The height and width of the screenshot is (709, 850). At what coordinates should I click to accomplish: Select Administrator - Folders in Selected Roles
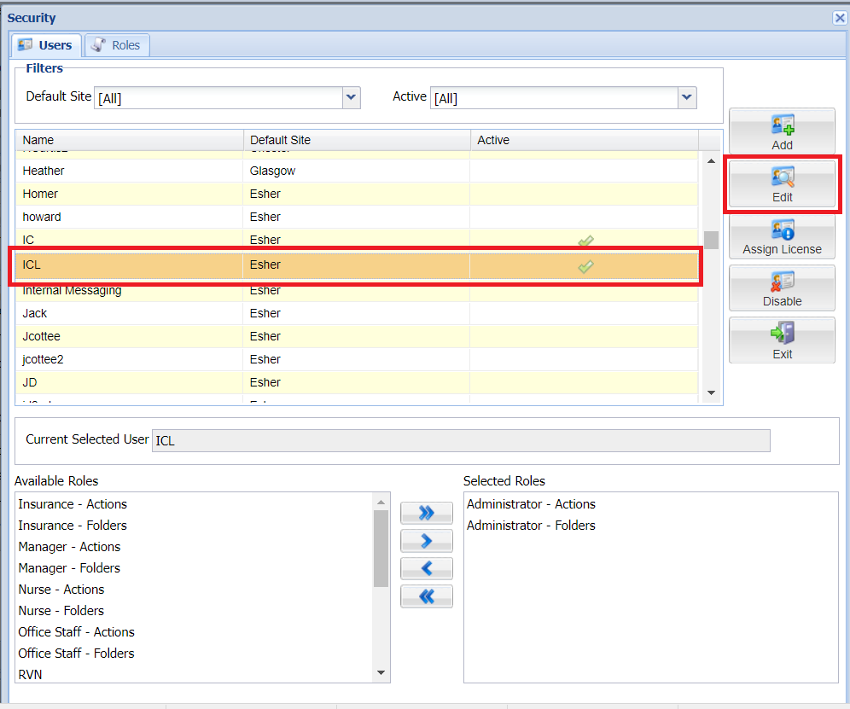[x=531, y=526]
